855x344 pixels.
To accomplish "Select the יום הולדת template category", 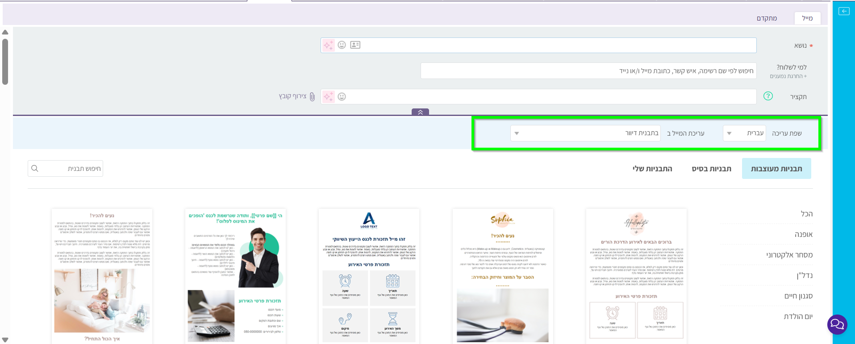I will point(798,317).
